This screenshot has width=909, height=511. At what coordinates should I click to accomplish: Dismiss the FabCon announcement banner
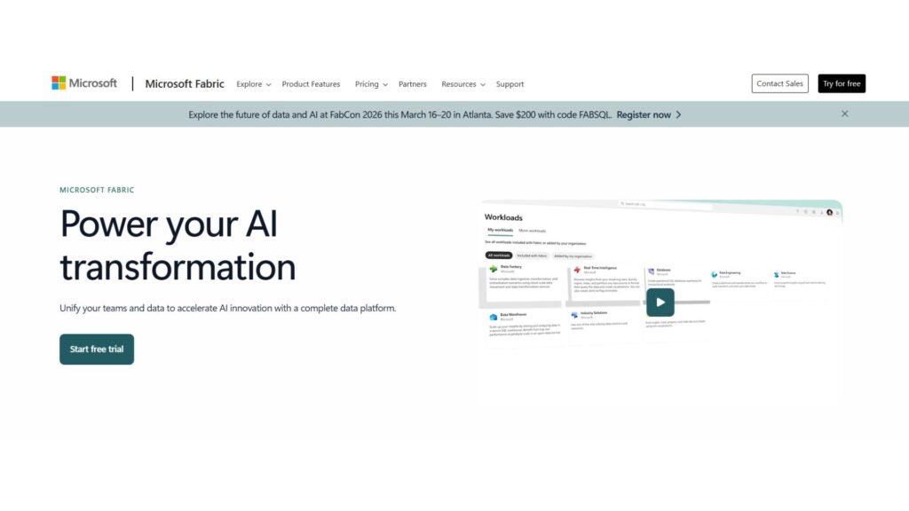pyautogui.click(x=844, y=114)
